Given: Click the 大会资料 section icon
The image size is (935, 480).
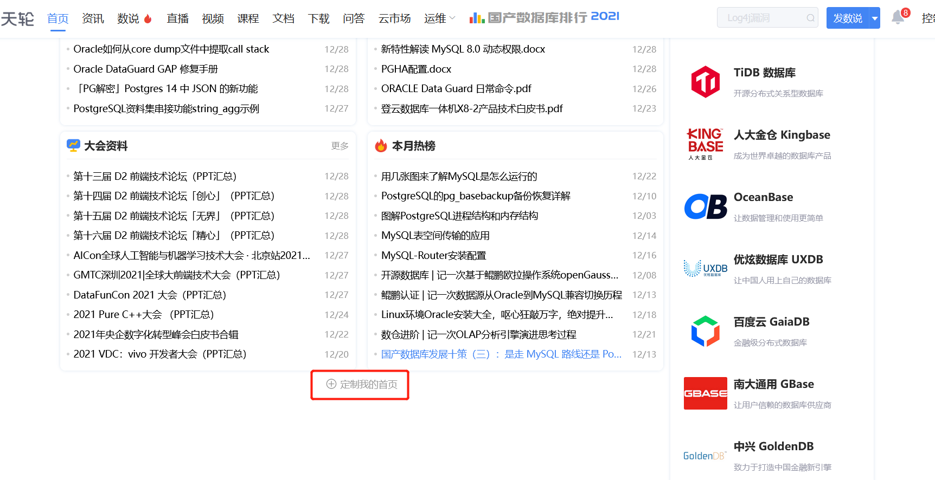Looking at the screenshot, I should coord(73,145).
